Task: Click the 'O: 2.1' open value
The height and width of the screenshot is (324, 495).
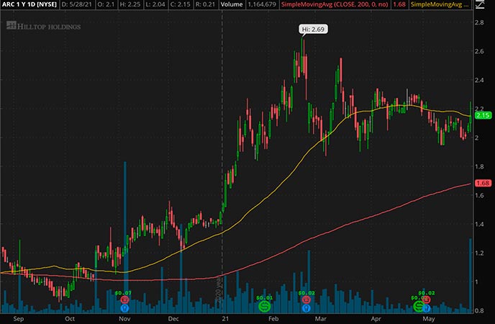Action: click(106, 4)
